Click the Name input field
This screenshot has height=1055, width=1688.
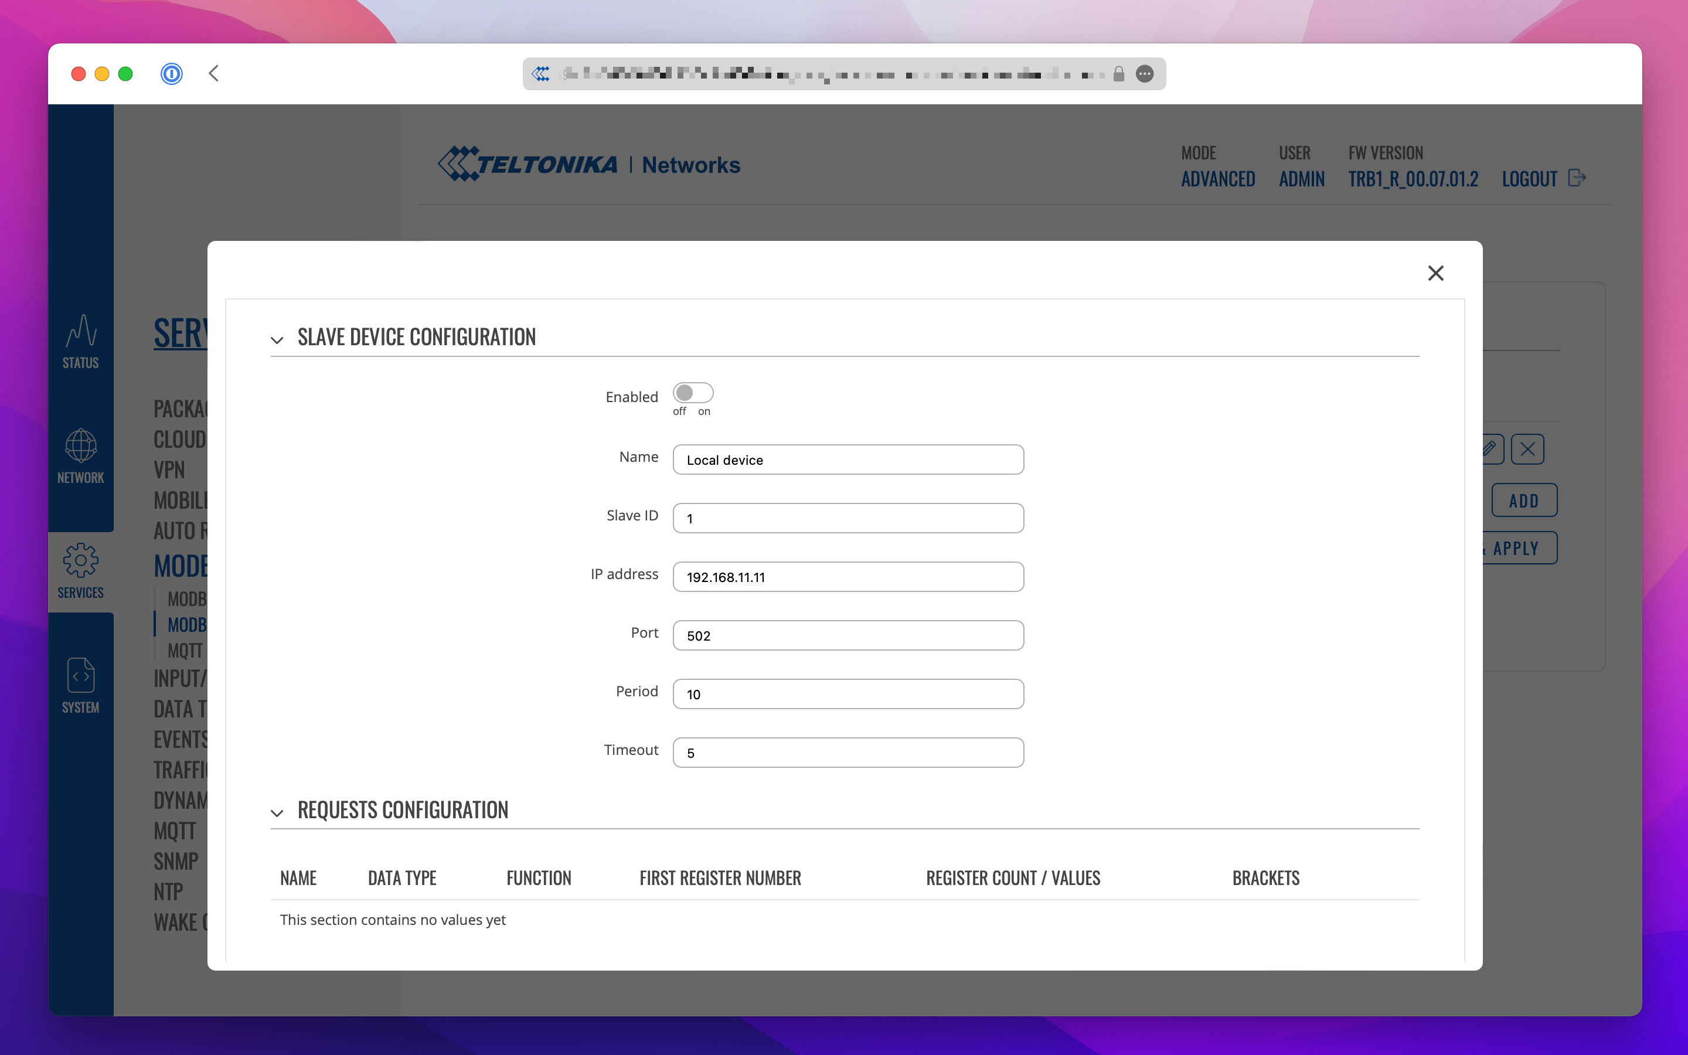(848, 460)
